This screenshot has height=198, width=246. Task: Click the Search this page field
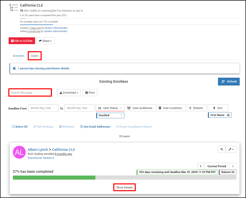click(x=30, y=93)
